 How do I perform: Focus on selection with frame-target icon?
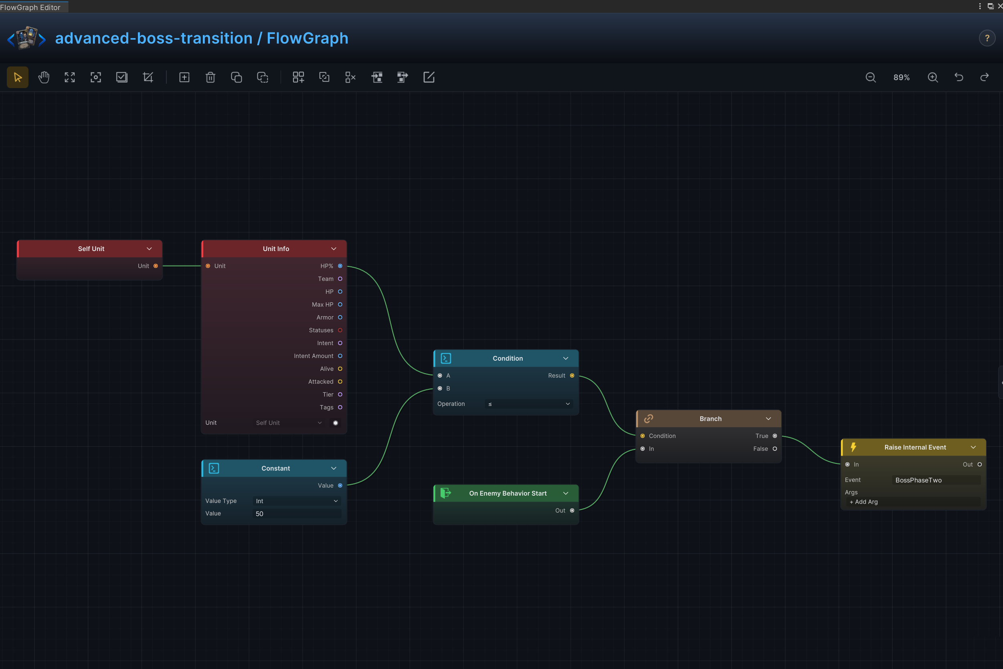click(96, 77)
